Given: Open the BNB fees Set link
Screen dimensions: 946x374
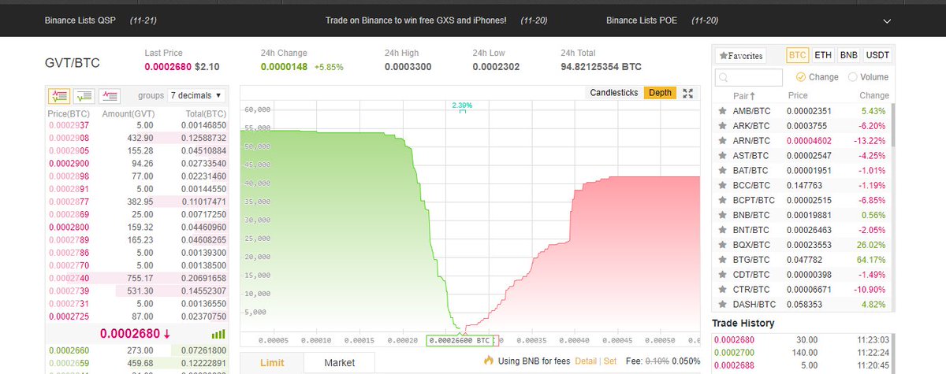Looking at the screenshot, I should [610, 361].
